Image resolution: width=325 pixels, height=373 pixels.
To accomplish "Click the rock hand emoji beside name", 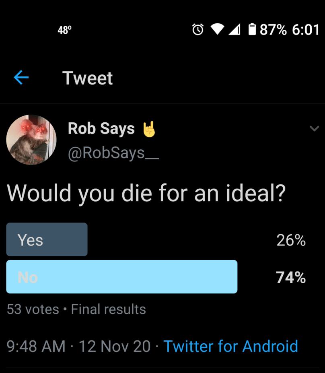I will point(149,129).
